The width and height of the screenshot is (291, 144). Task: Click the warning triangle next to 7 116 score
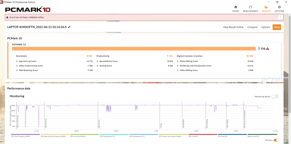[268, 49]
